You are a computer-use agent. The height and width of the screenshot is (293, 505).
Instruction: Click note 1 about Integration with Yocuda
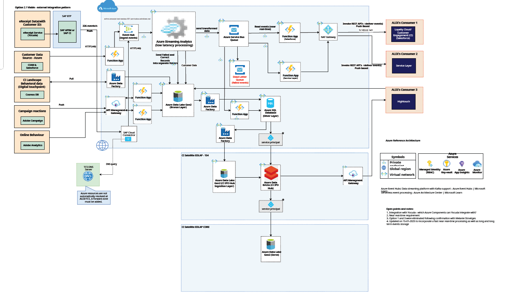click(431, 212)
